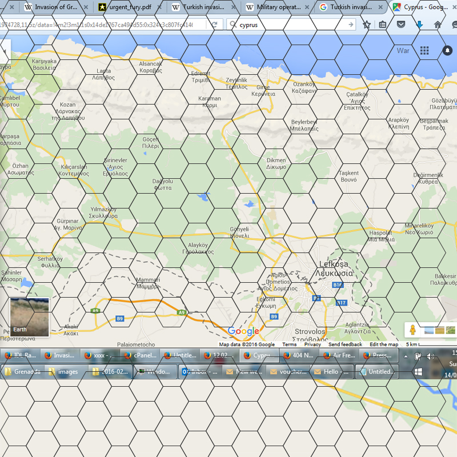Close the 'Invasion of Gr...' tab
Screen dimensions: 457x457
[86, 7]
